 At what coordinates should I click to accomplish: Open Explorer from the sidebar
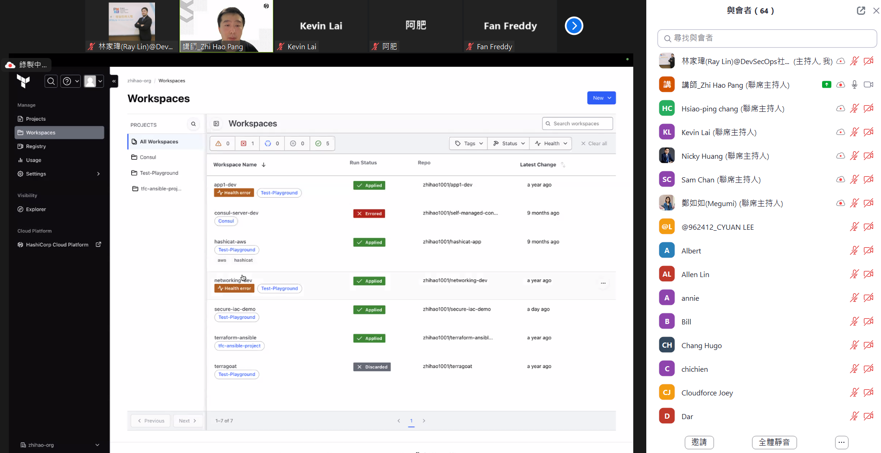36,209
